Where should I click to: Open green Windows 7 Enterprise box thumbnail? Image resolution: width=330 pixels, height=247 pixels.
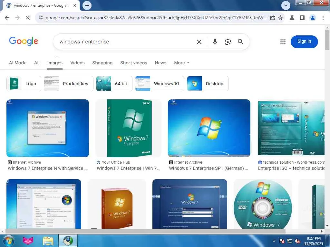(128, 128)
